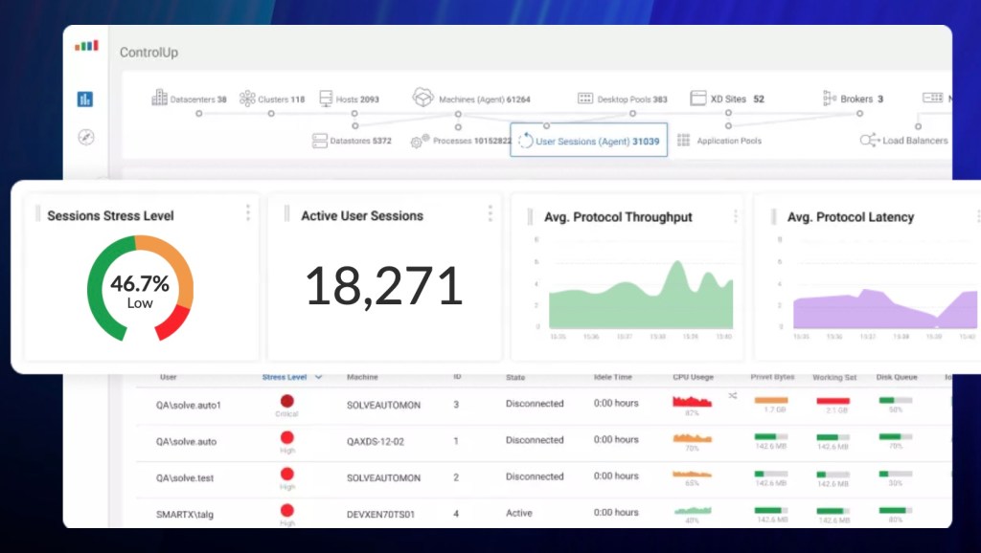Click the Private Bytes bar for QA\solve.auto1
Viewport: 981px width, 553px height.
771,400
